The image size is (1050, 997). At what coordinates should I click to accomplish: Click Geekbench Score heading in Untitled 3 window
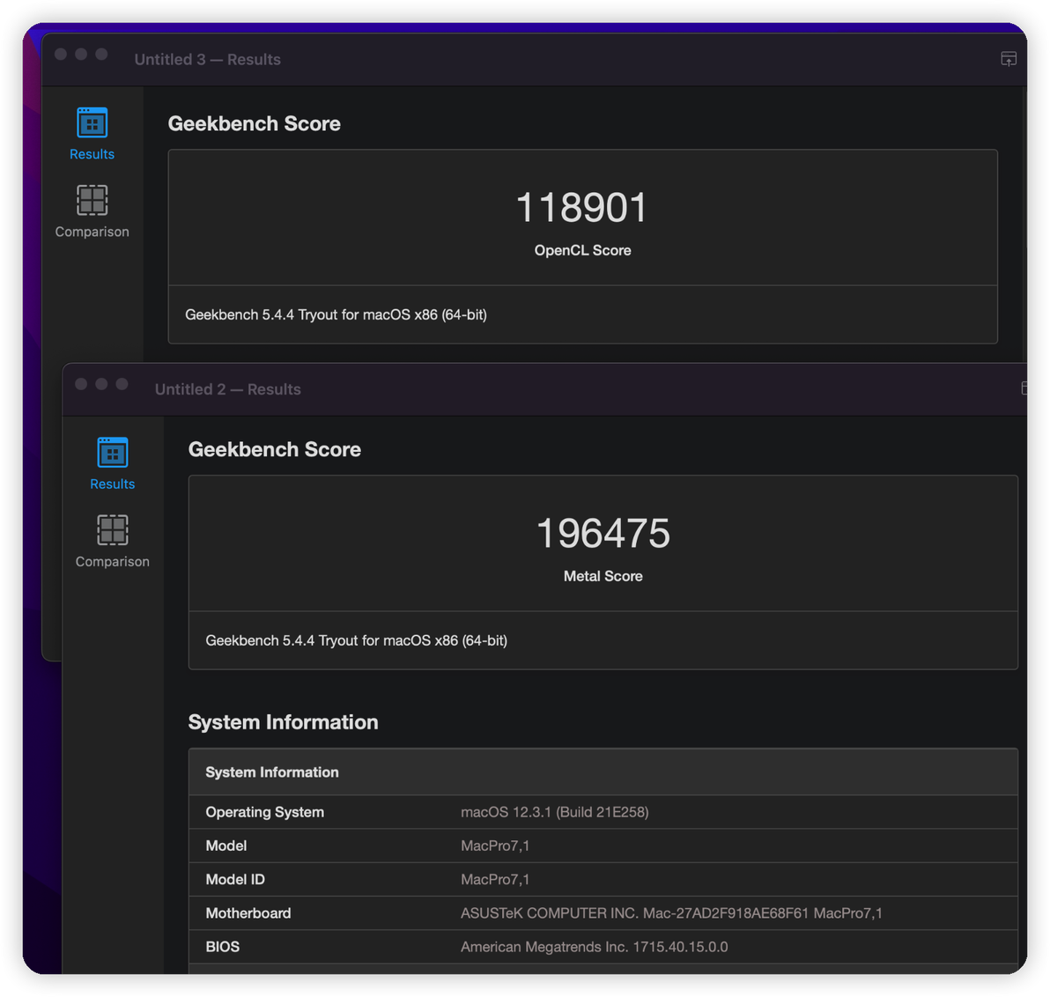coord(255,124)
